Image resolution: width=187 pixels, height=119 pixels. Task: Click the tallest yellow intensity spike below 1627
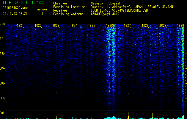coord(128,115)
